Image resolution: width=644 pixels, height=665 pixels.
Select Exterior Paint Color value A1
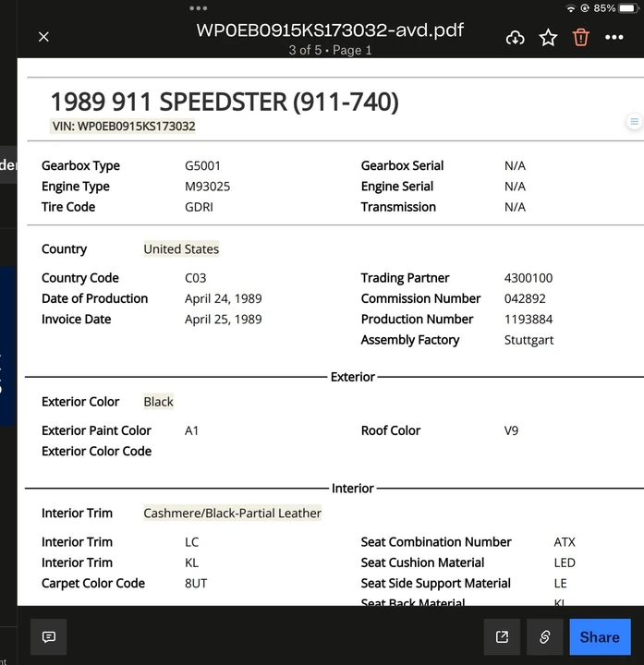[x=191, y=431]
